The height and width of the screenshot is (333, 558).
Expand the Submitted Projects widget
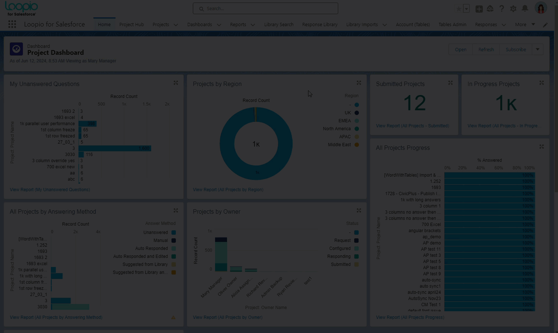point(450,83)
